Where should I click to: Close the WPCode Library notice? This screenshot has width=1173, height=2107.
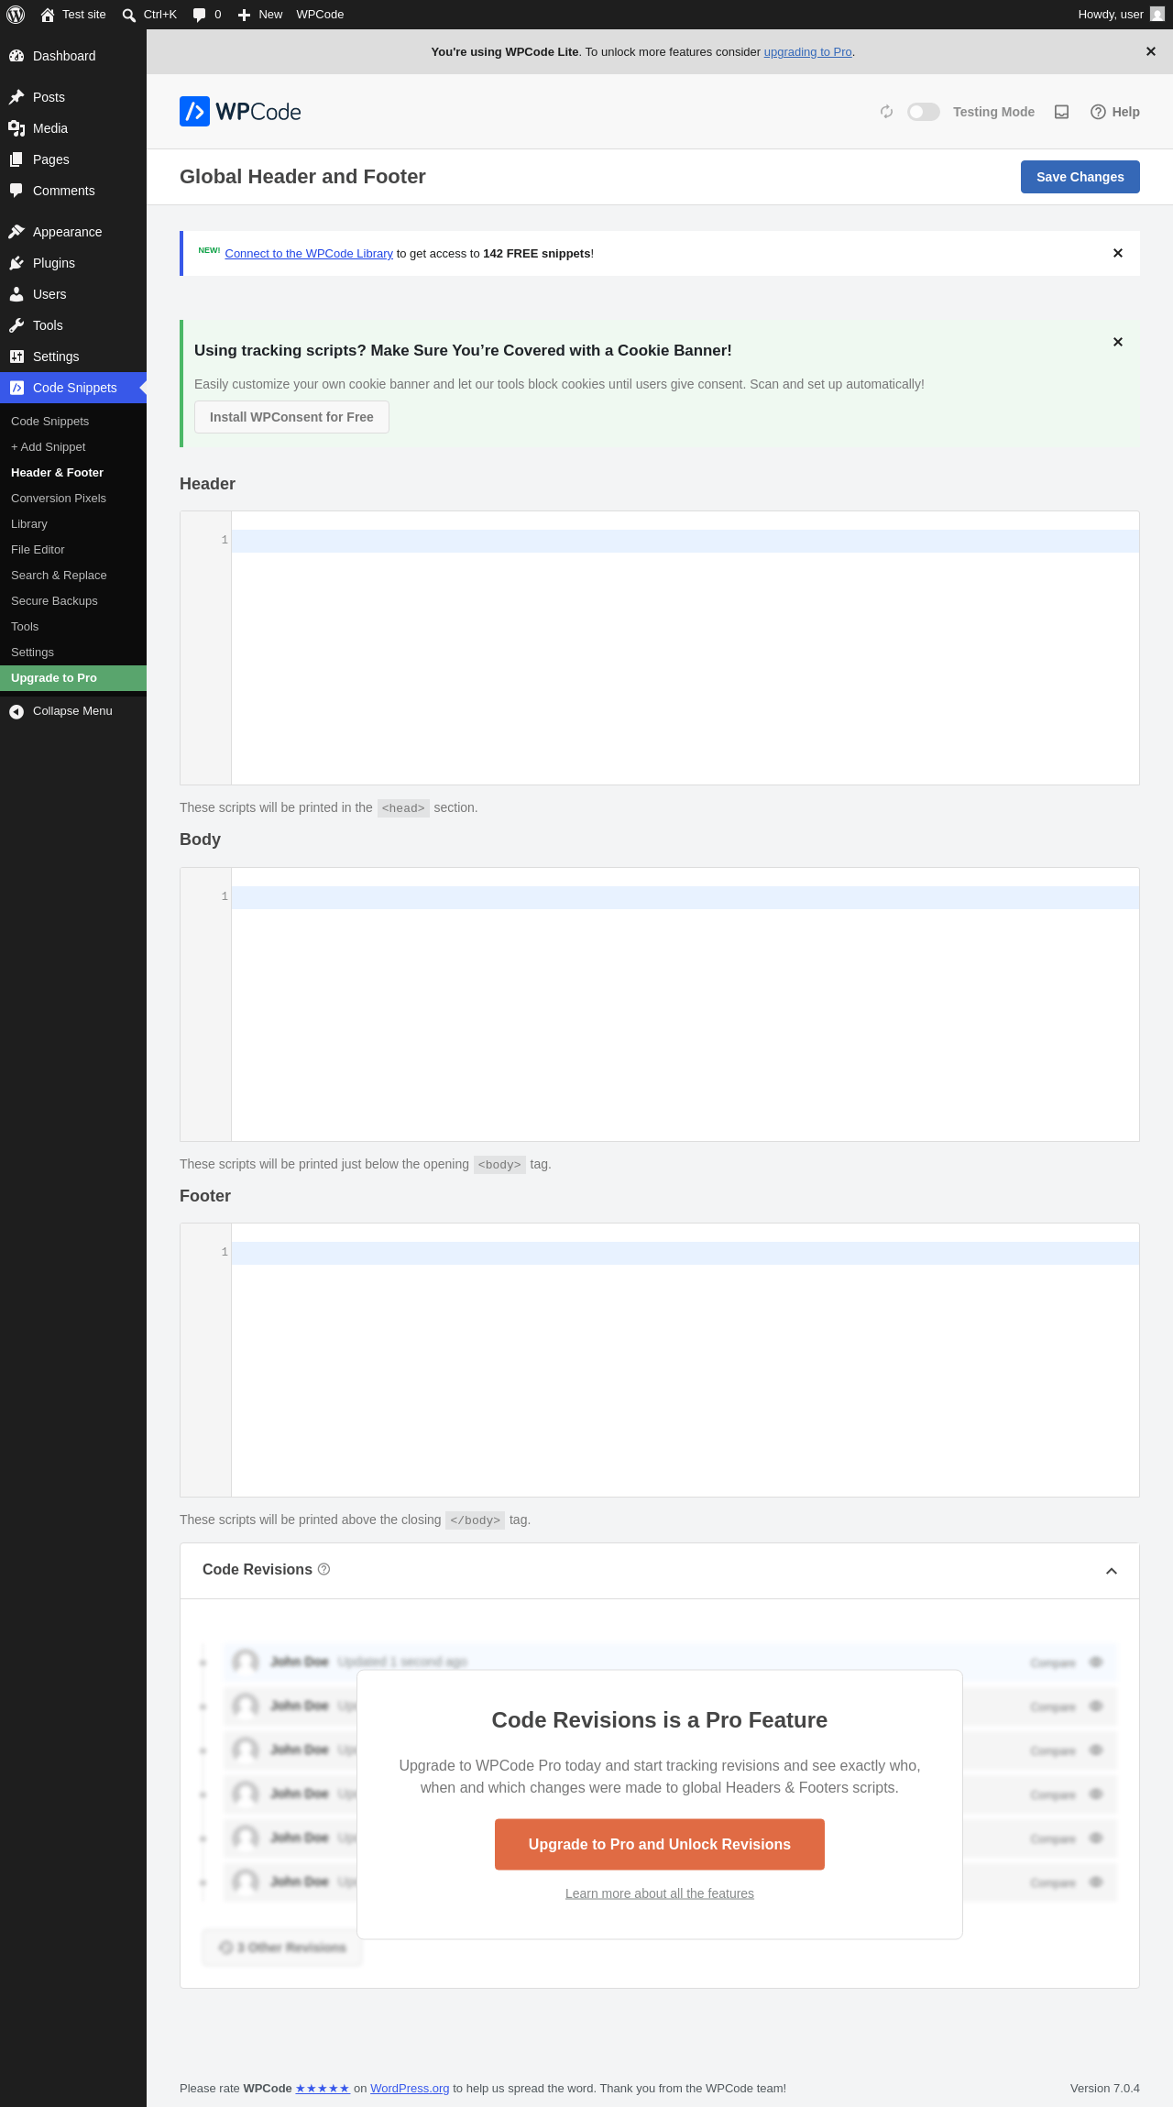(x=1118, y=253)
